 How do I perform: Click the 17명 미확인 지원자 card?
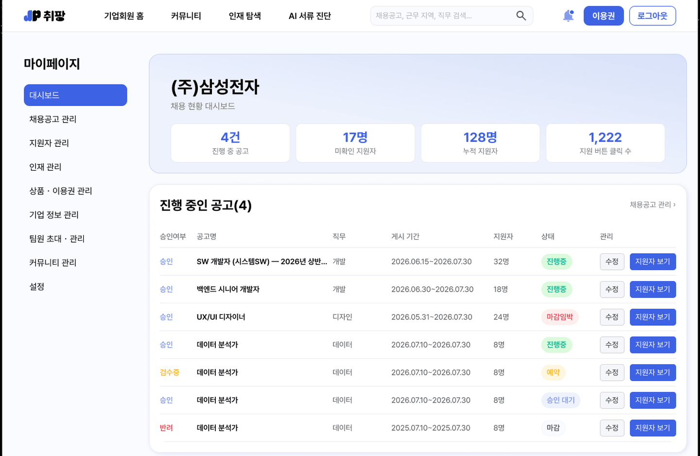coord(355,143)
